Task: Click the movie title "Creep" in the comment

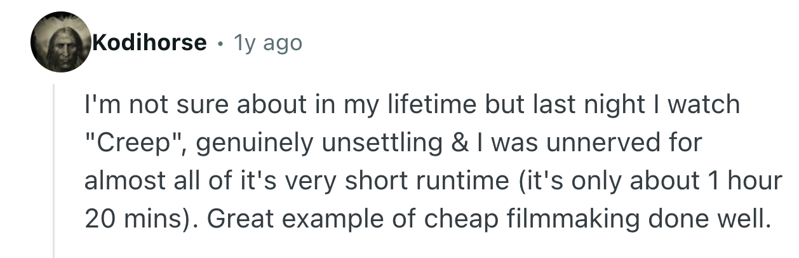Action: point(134,142)
